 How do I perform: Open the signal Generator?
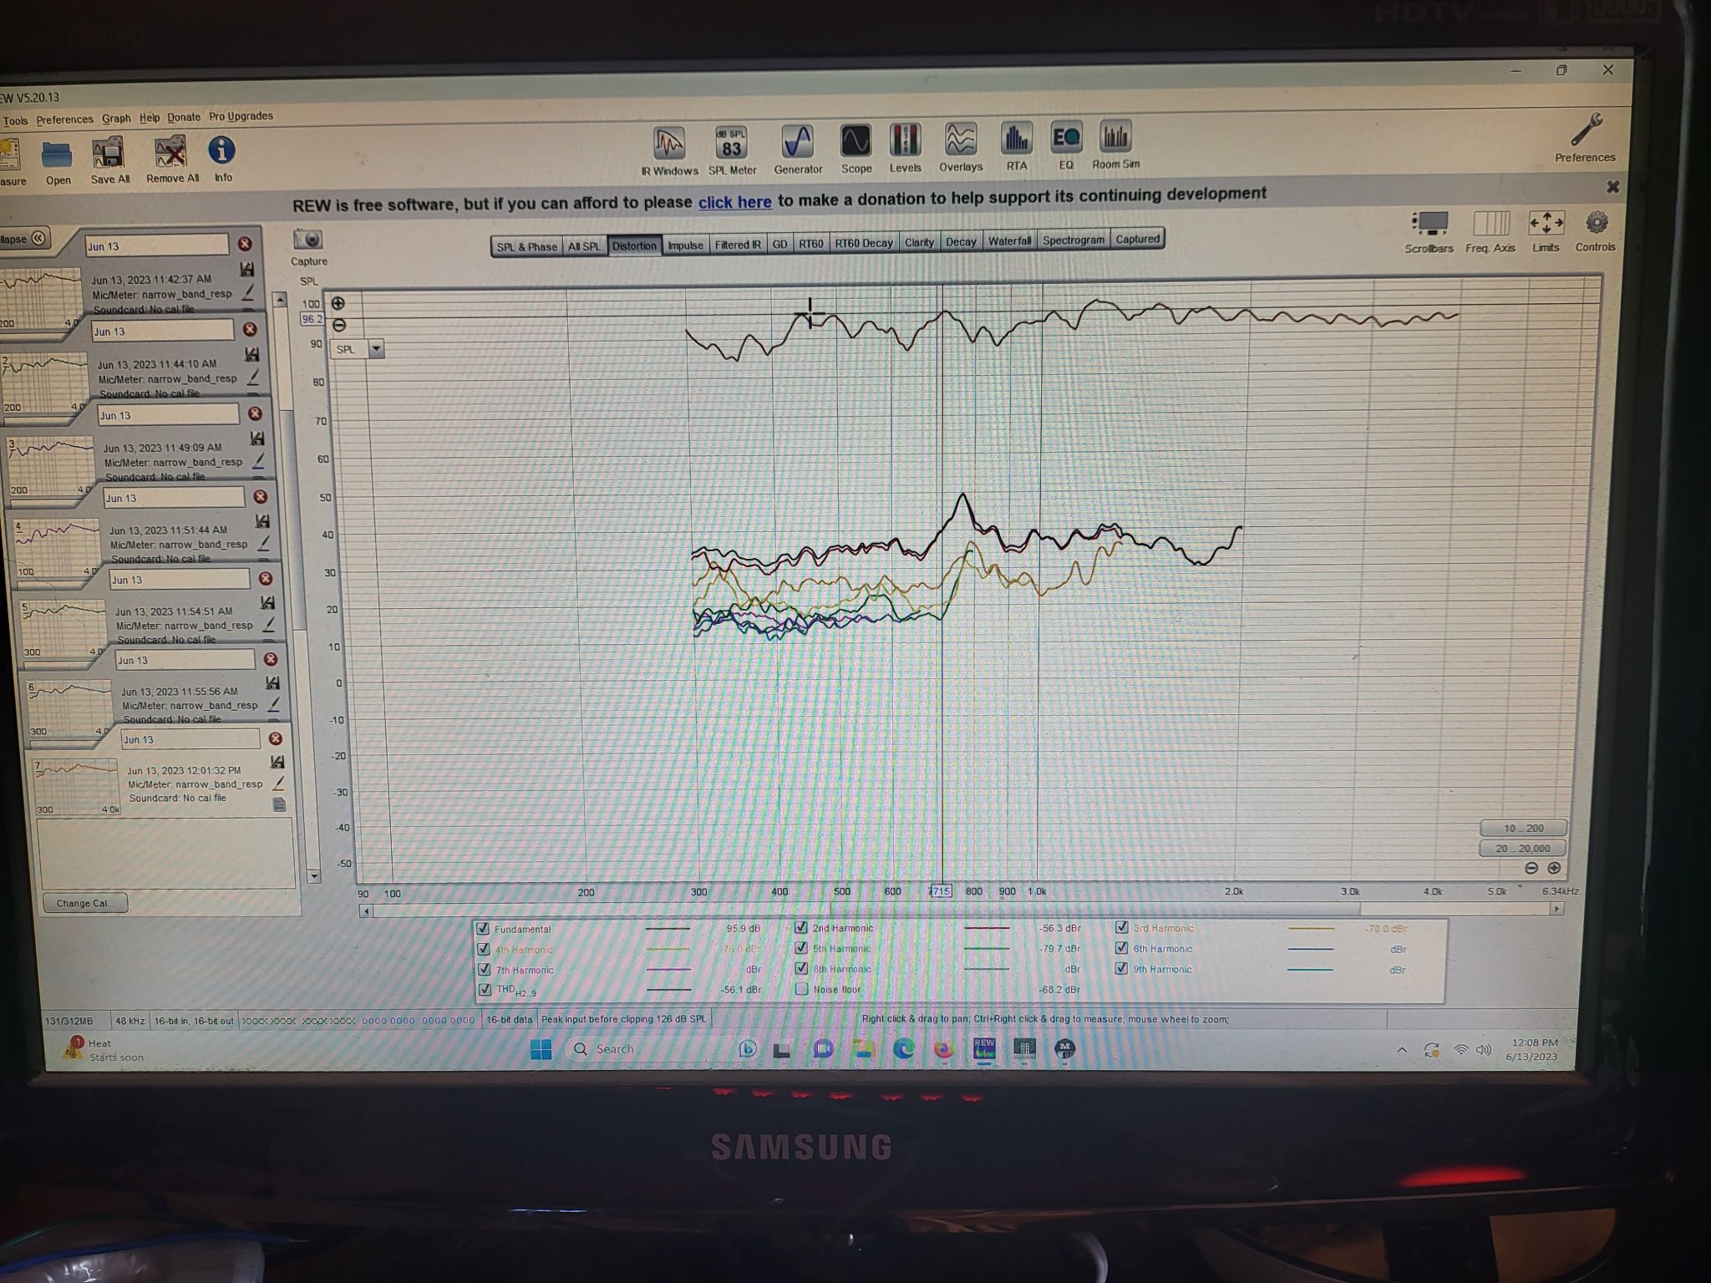pos(797,142)
